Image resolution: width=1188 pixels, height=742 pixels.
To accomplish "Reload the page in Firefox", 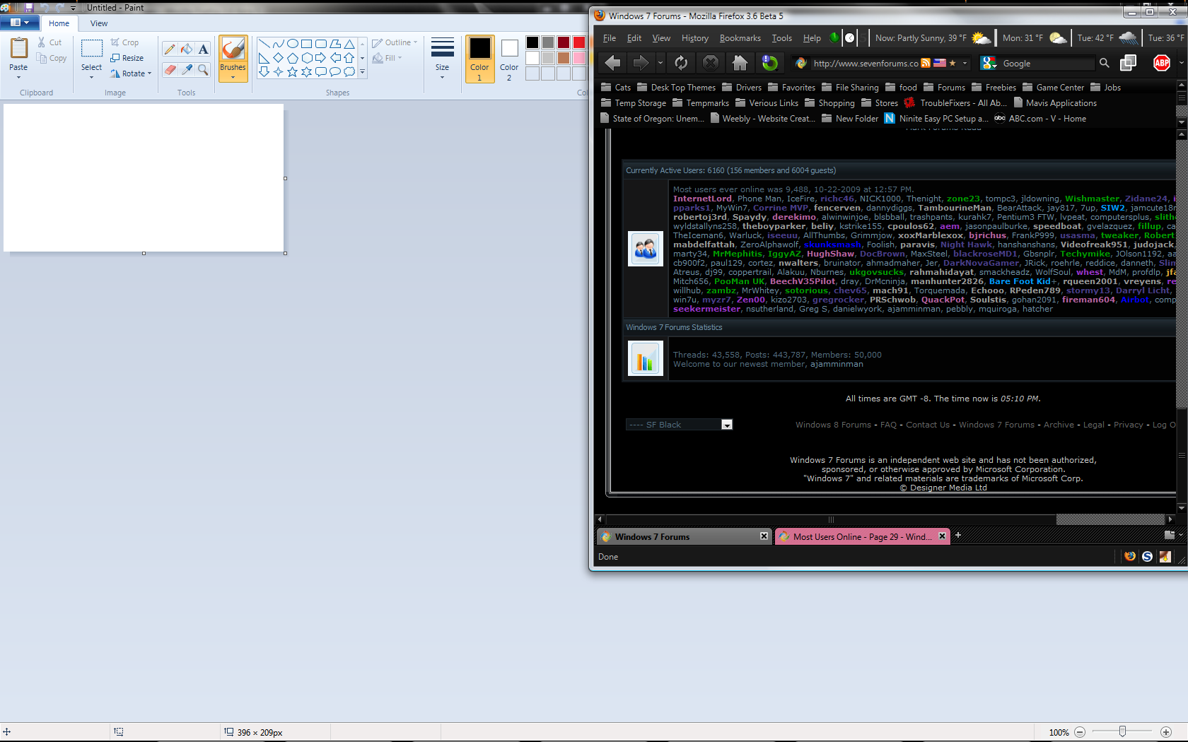I will pyautogui.click(x=681, y=63).
